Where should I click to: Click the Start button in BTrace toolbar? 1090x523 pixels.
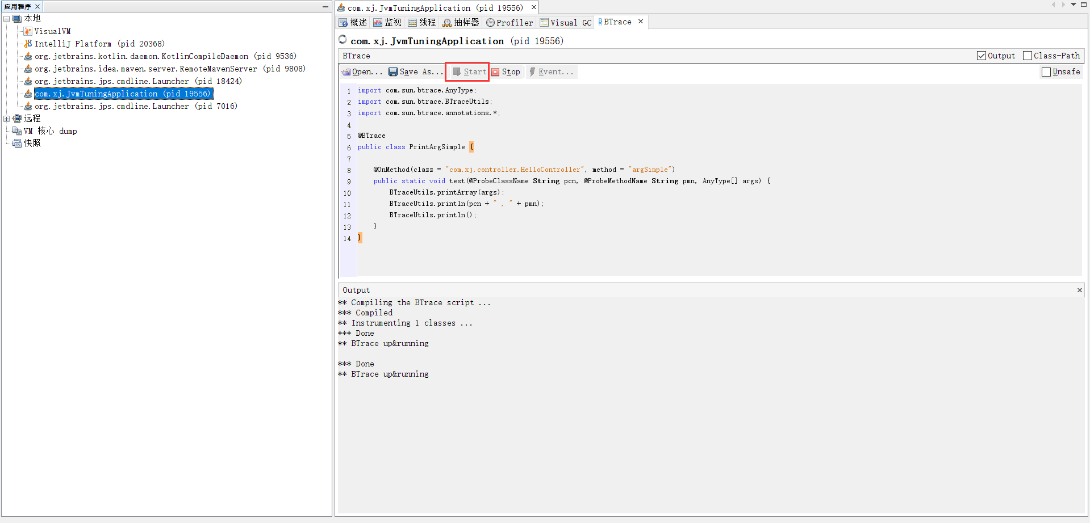click(469, 72)
